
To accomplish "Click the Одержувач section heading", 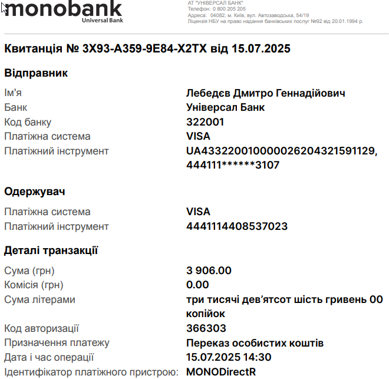I will pos(35,192).
